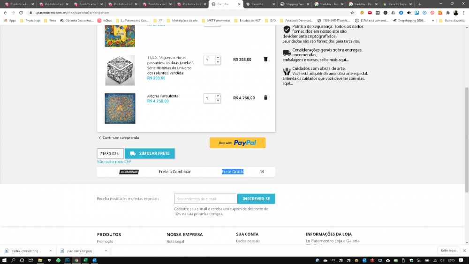Open the Prestashop bookmarks folder

[x=30, y=21]
